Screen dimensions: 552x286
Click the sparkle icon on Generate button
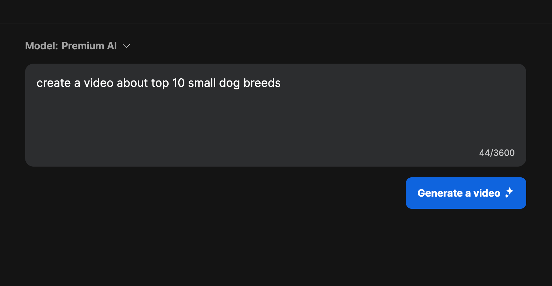(509, 193)
